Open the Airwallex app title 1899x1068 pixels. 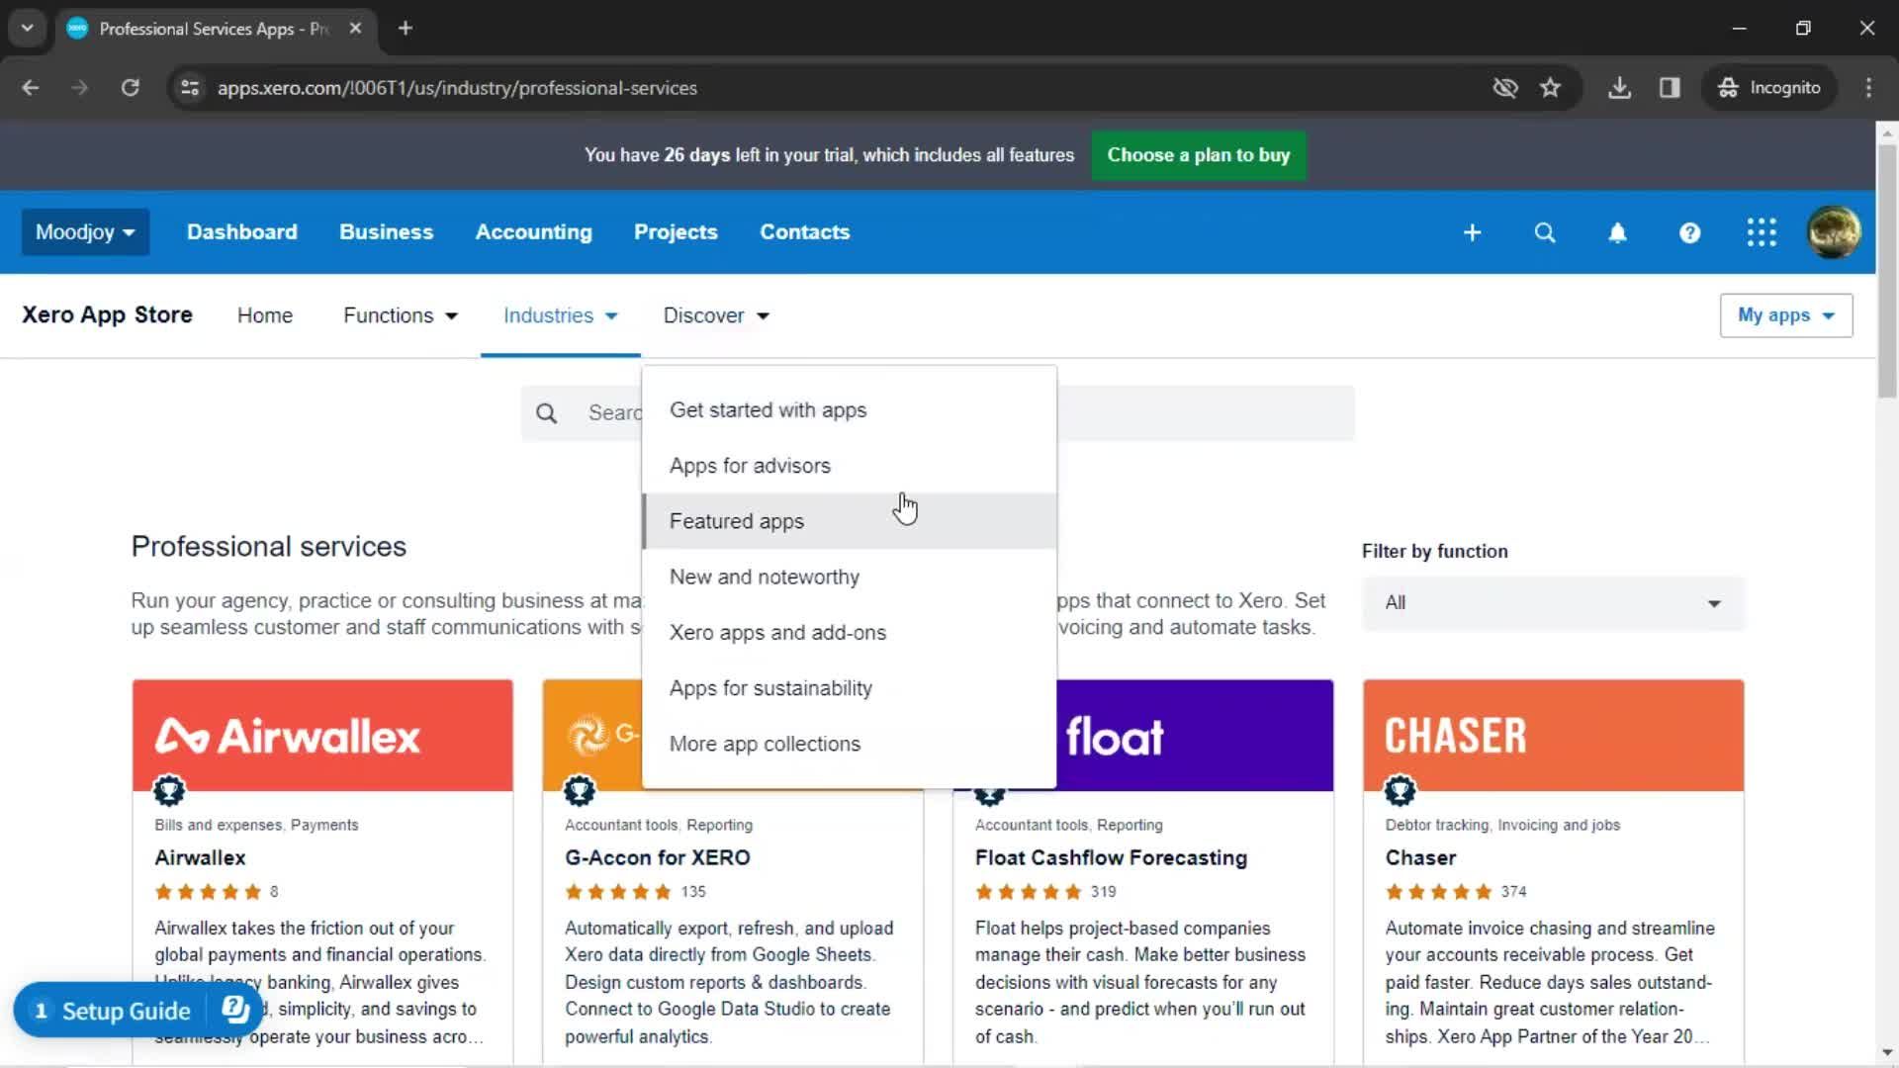(200, 858)
